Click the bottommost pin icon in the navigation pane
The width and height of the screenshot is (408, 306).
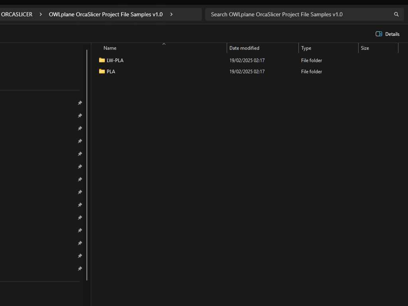coord(80,269)
